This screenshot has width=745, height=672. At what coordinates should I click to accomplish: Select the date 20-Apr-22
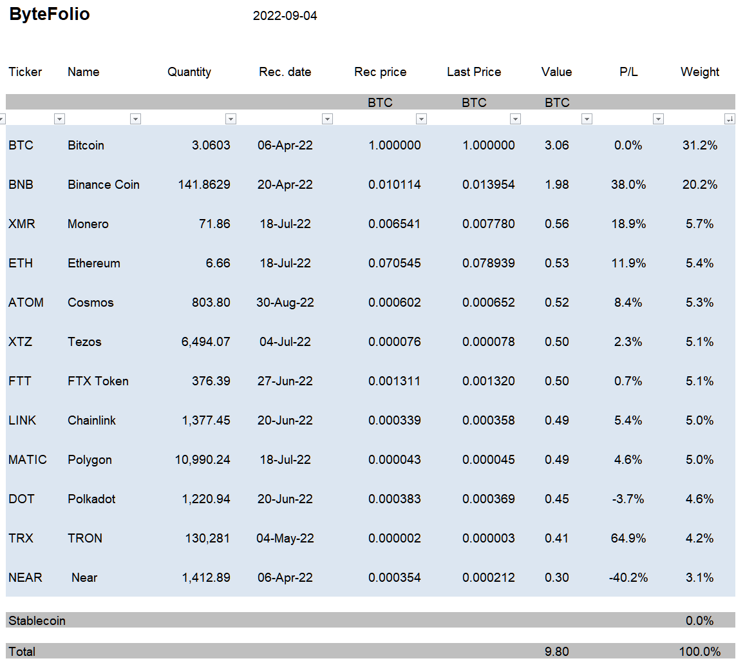tap(285, 184)
